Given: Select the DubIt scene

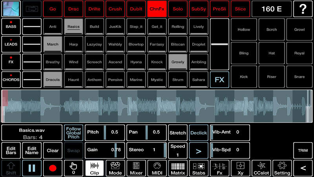Looking at the screenshot, I should point(136,9).
